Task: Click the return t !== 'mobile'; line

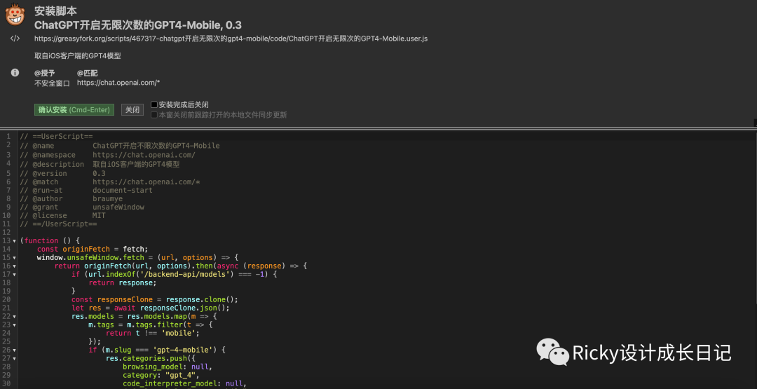Action: [153, 333]
